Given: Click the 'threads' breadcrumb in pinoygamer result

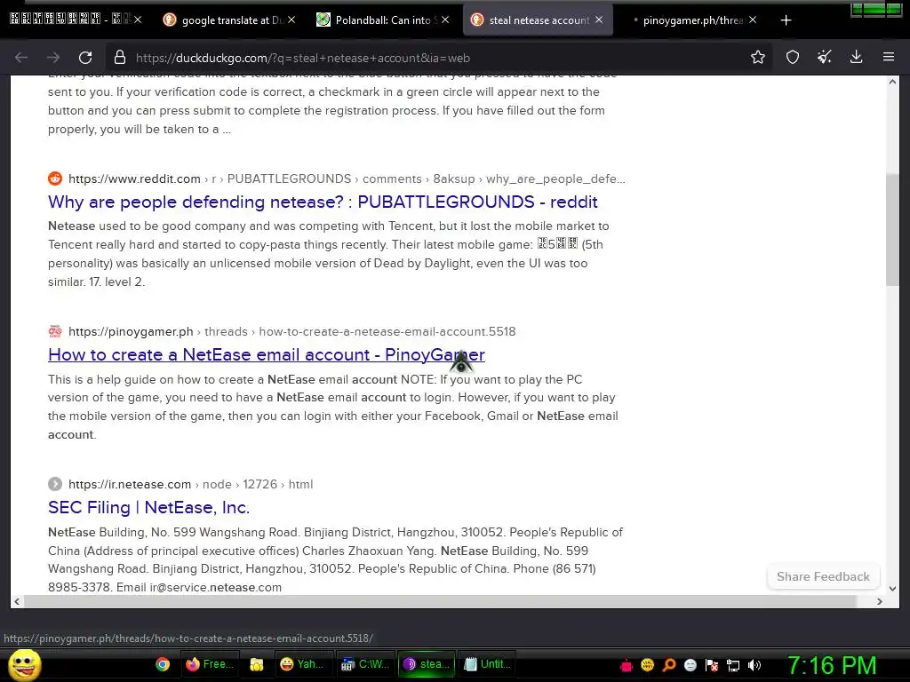Looking at the screenshot, I should click(226, 332).
